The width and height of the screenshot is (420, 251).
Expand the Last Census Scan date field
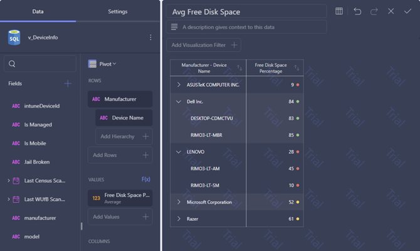pos(9,181)
